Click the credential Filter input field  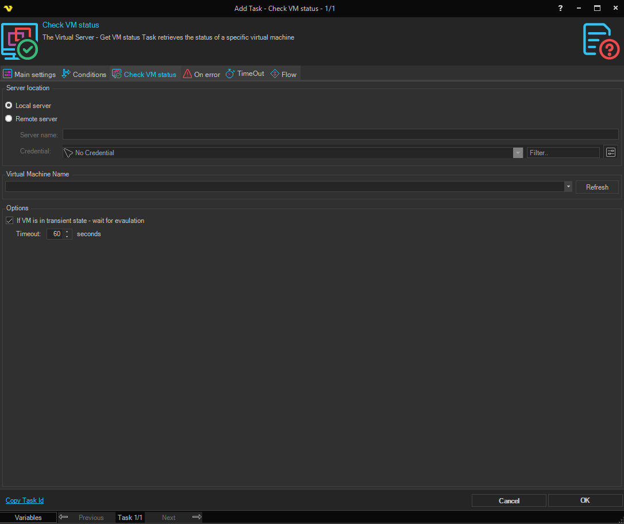point(563,153)
